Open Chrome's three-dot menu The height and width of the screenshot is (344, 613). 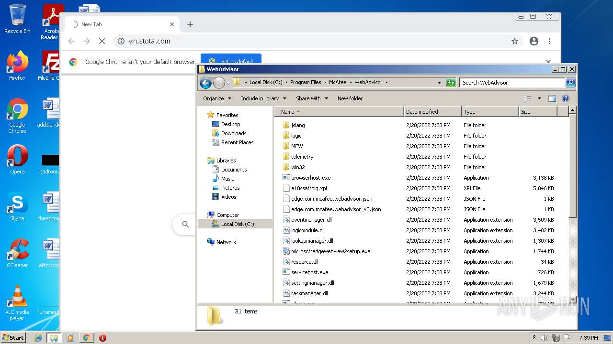tap(550, 41)
